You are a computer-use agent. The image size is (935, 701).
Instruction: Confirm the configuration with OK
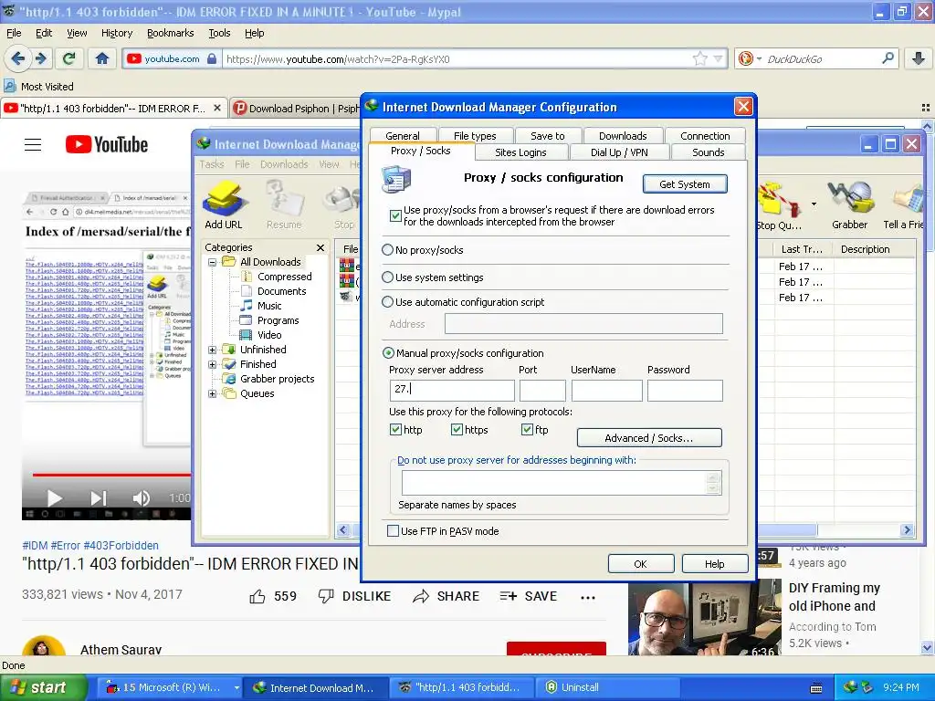[x=640, y=564]
